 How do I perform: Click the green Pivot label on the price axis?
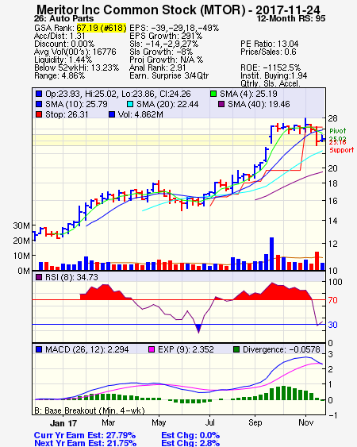click(338, 131)
